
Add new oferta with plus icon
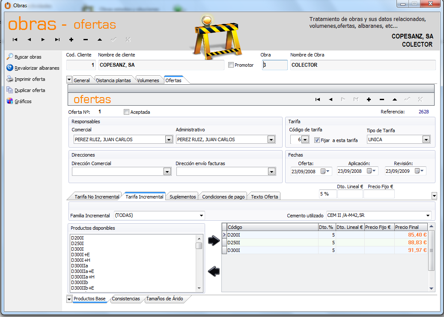click(369, 99)
